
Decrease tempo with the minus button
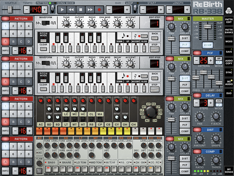pyautogui.click(x=26, y=10)
